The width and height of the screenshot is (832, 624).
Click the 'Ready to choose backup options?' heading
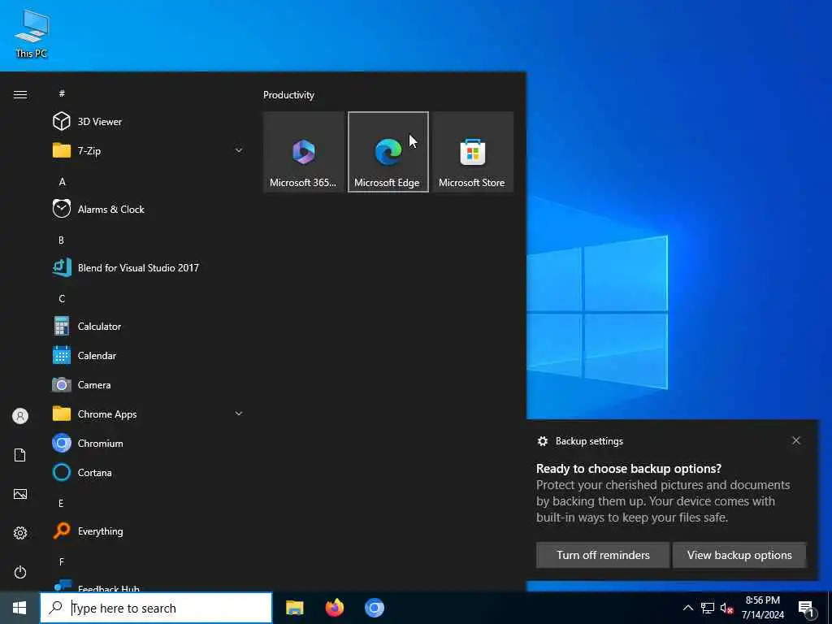[x=629, y=469]
